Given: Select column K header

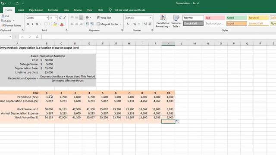Looking at the screenshot, I should 168,43.
